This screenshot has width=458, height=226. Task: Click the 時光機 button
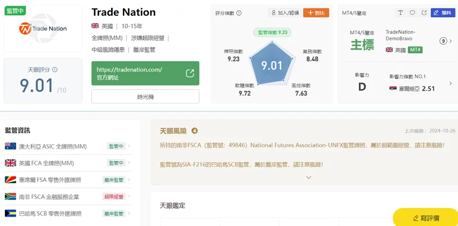click(145, 97)
